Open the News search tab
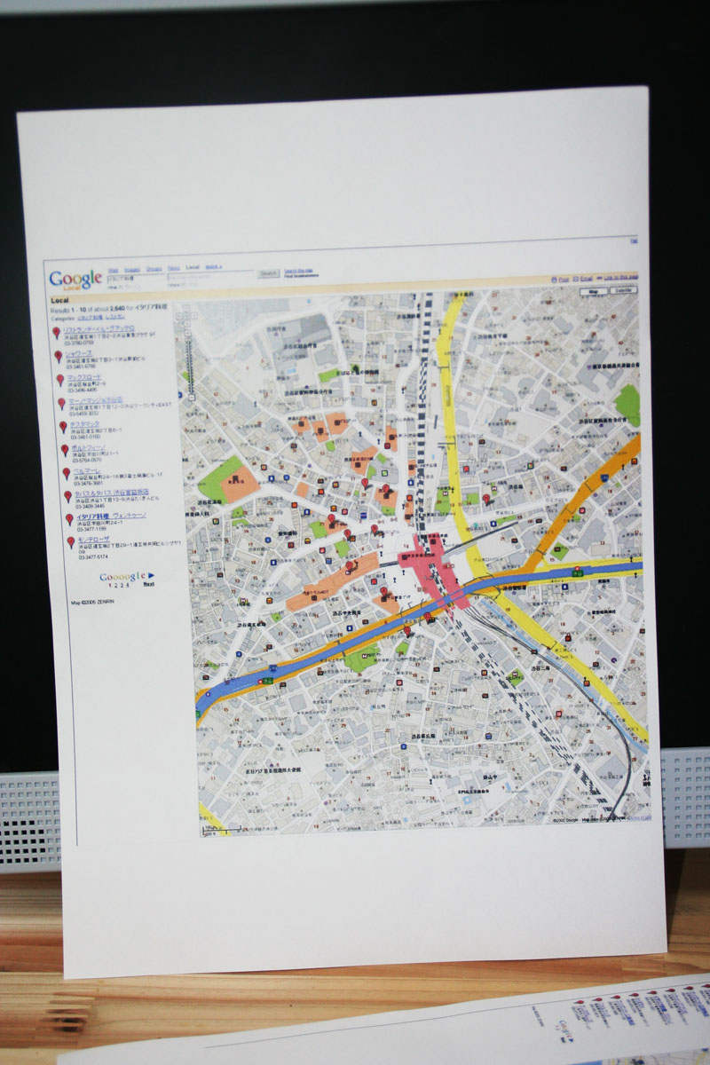710x1065 pixels. (x=174, y=268)
